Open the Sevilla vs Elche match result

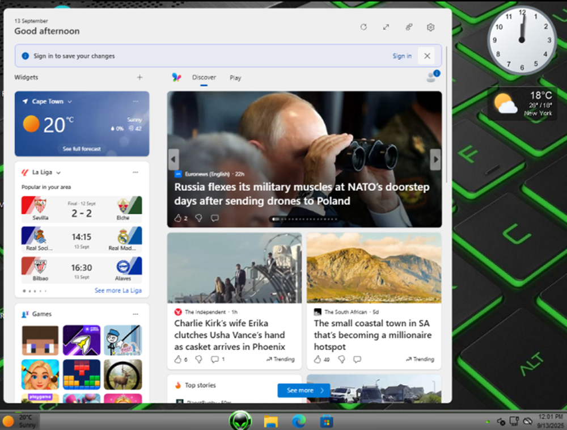pyautogui.click(x=82, y=209)
